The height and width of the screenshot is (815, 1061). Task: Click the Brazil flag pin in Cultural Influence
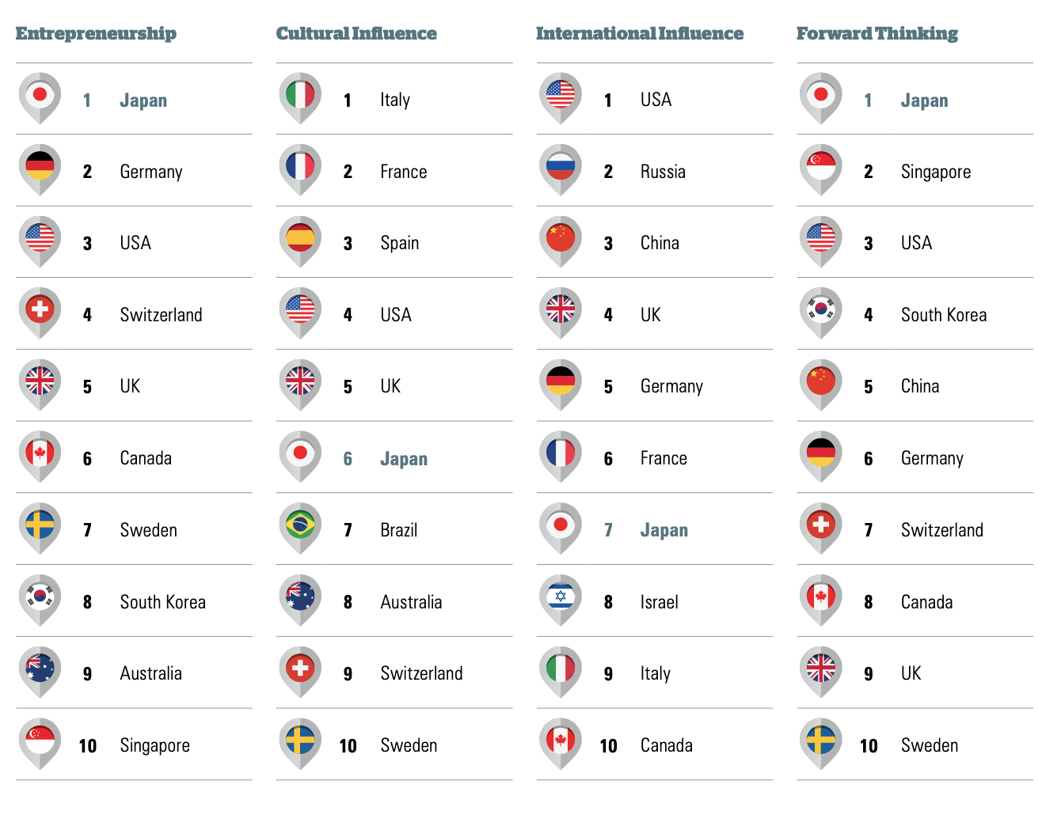point(300,529)
